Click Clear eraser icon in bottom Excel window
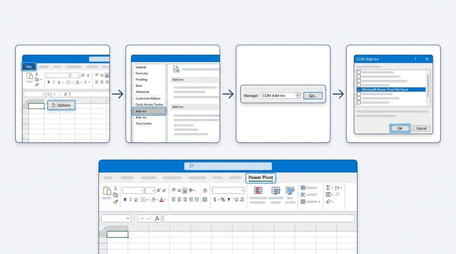456x254 pixels. pos(328,202)
